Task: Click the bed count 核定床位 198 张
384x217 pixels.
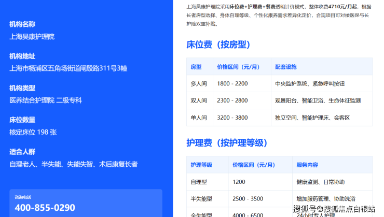Action: 33,132
